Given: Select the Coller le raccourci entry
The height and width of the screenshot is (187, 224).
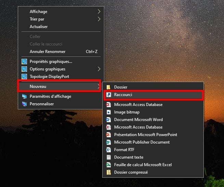Looking at the screenshot, I should coord(61,44).
